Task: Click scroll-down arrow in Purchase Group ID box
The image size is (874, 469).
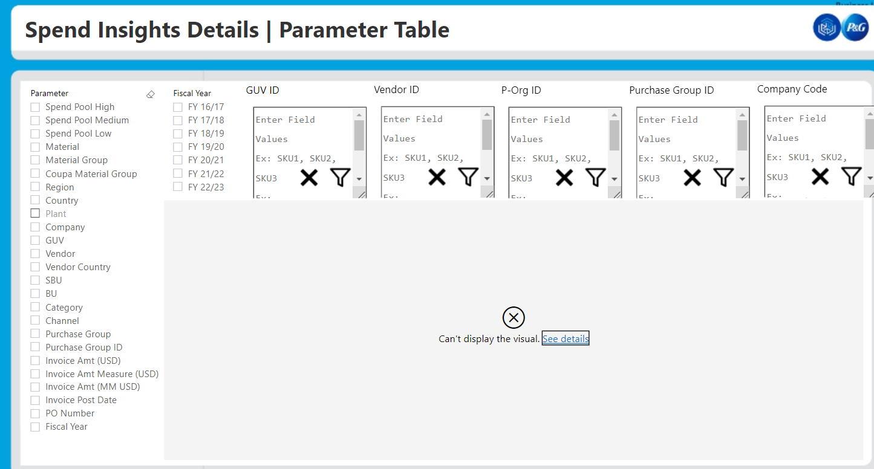Action: pos(742,179)
